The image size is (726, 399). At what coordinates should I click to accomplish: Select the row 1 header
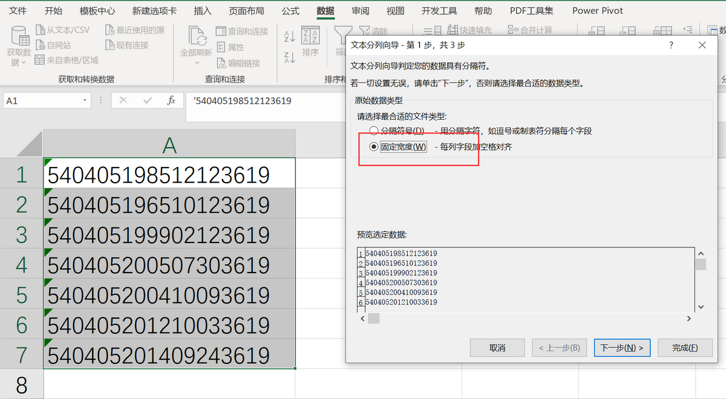coord(22,175)
